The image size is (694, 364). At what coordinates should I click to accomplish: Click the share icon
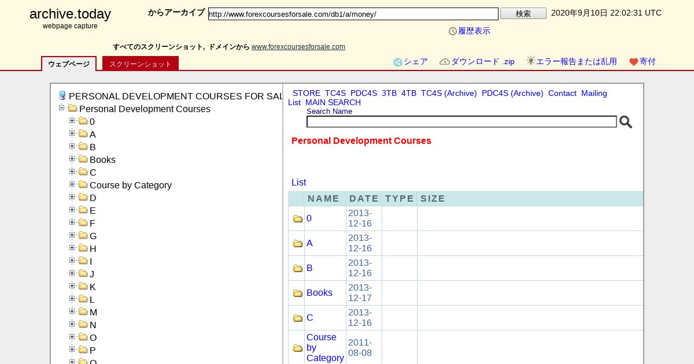[398, 62]
